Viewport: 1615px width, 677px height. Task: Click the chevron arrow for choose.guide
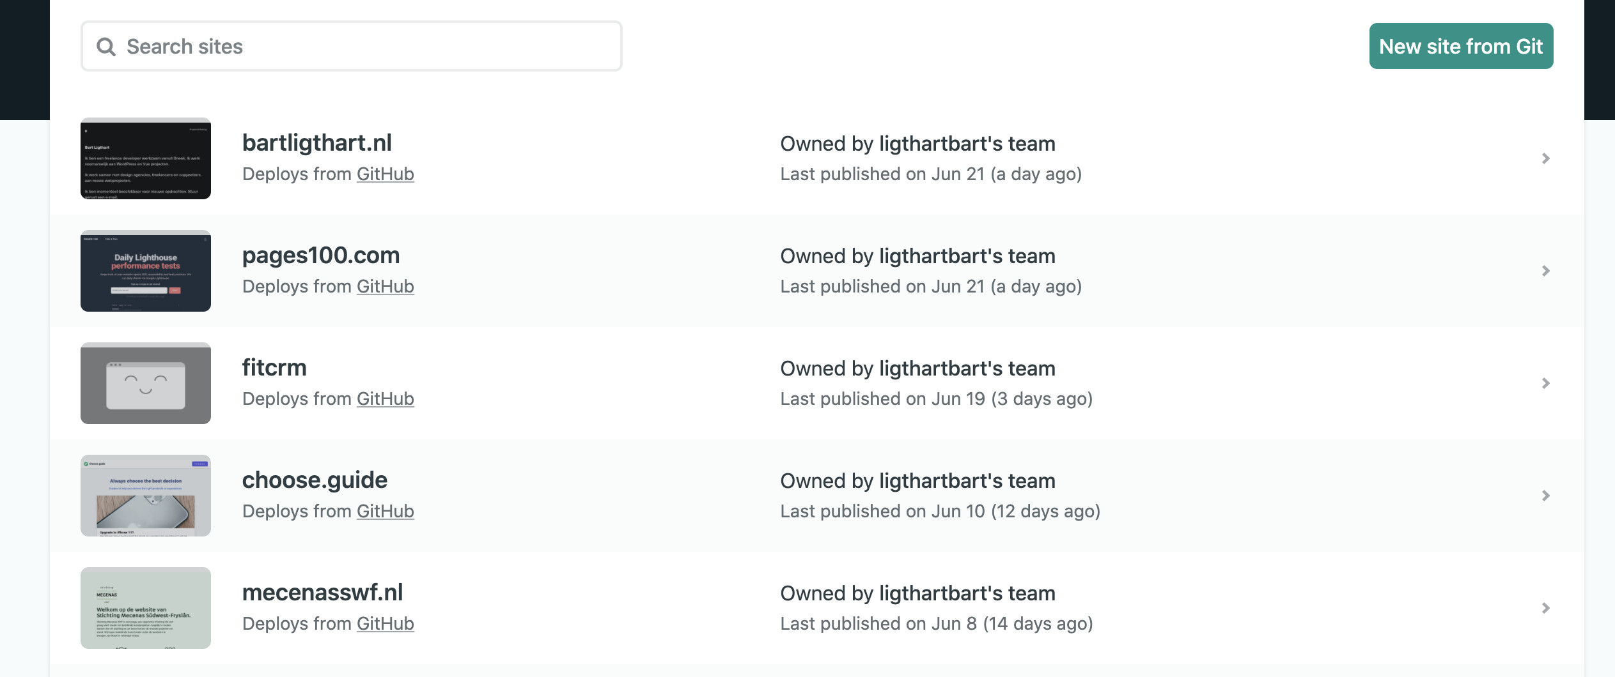pos(1545,496)
